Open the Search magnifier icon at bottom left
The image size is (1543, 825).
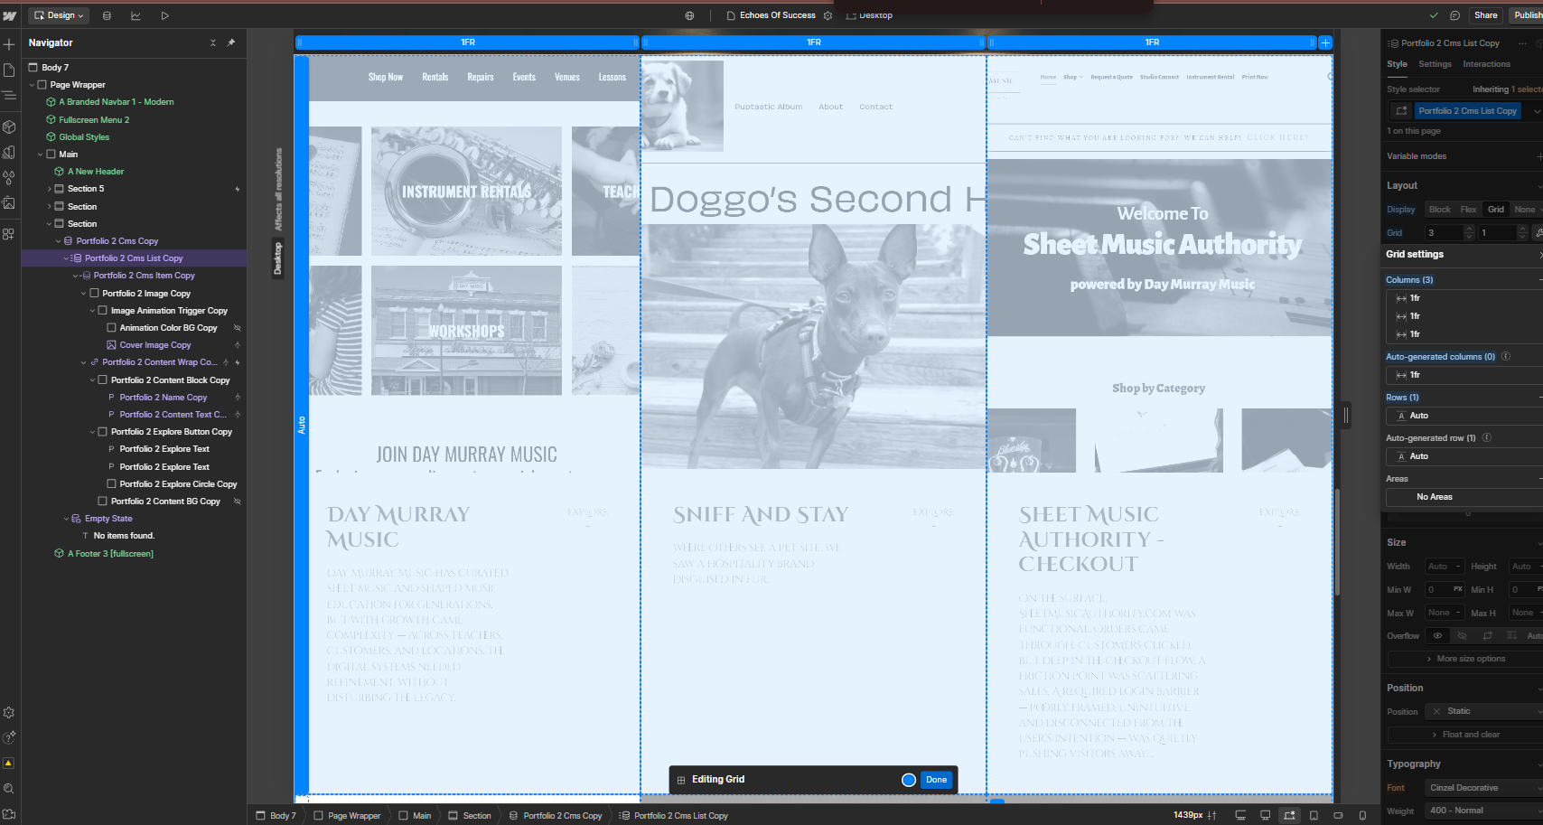coord(9,789)
